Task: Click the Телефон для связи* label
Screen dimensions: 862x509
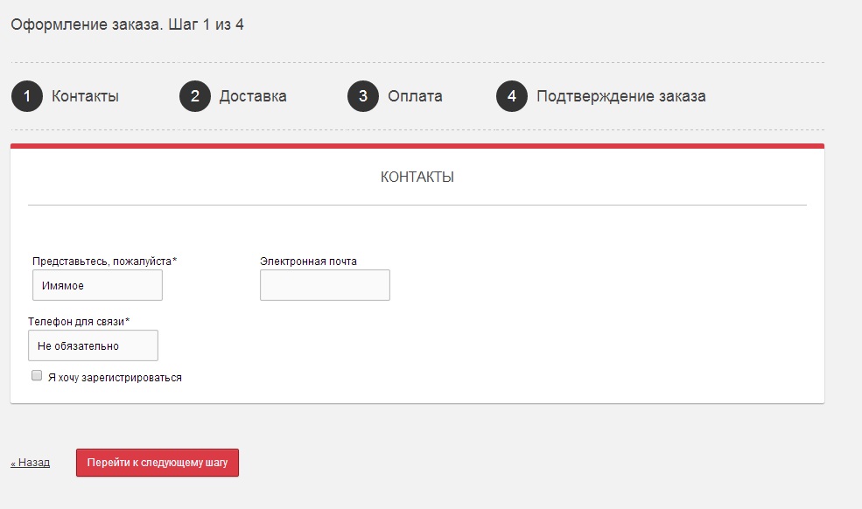Action: [79, 322]
